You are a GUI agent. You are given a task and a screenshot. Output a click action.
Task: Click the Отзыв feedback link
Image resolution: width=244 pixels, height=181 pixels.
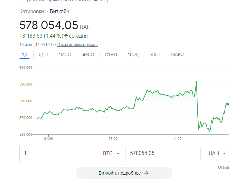tap(223, 167)
